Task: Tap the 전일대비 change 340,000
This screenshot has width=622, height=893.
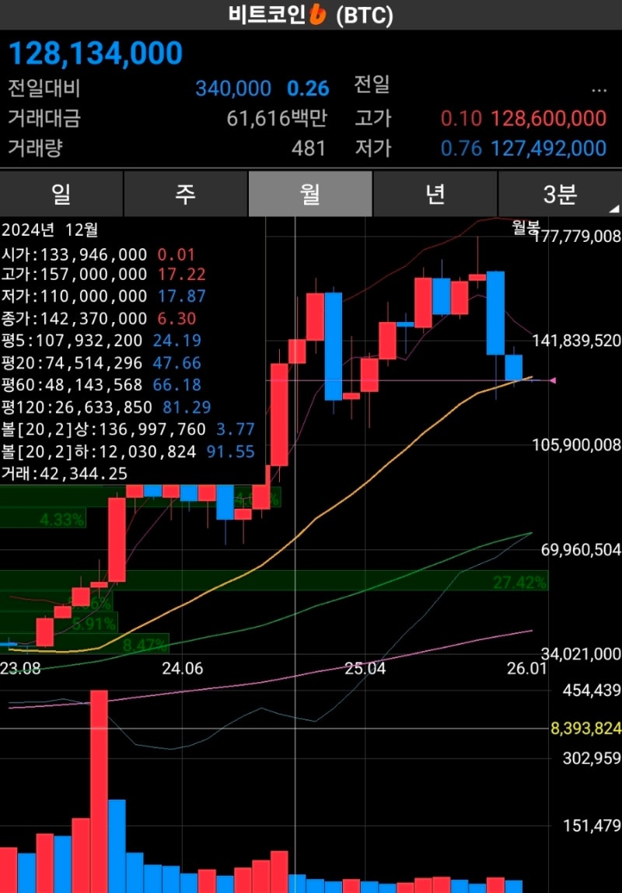Action: pos(233,89)
